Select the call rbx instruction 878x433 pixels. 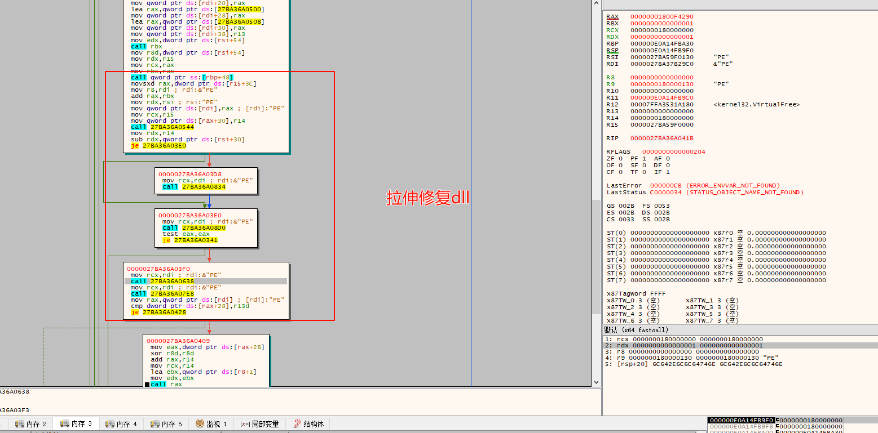tap(147, 46)
